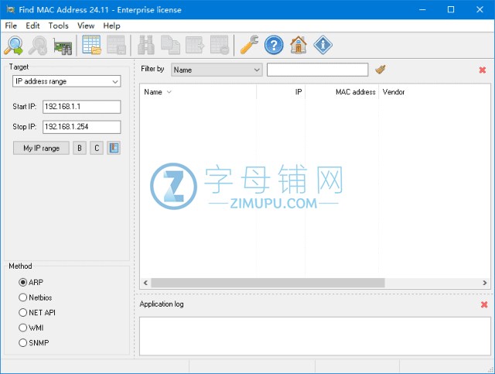Start search with magnifier arrow icon
Viewport: 495px width, 374px height.
[14, 45]
